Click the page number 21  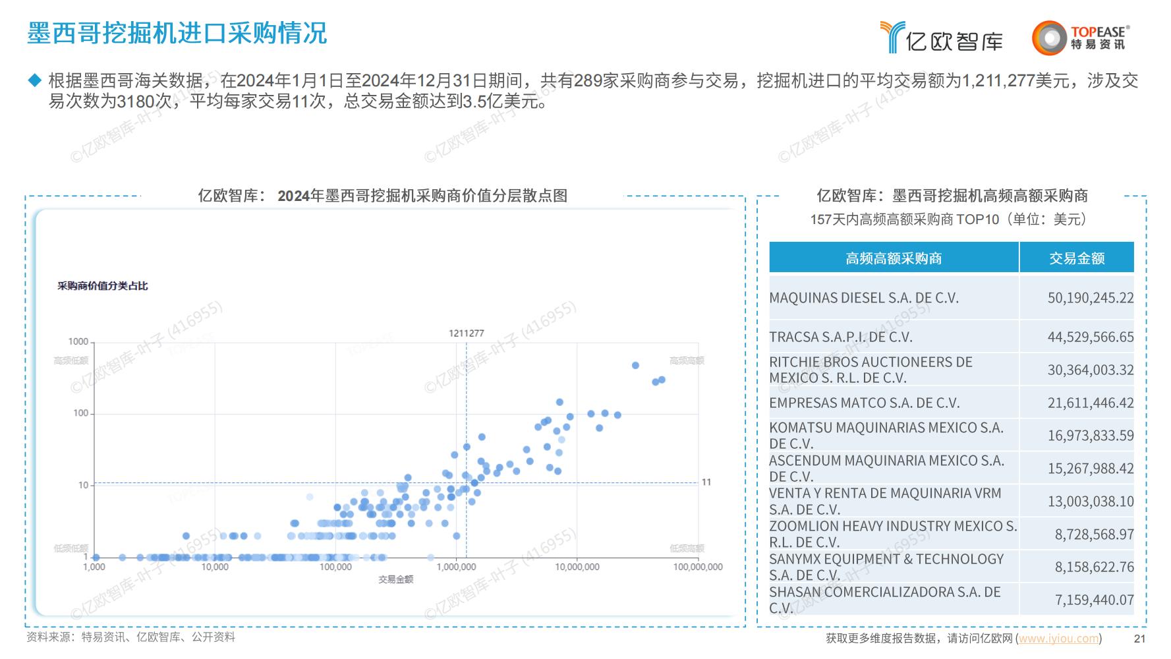click(1139, 639)
